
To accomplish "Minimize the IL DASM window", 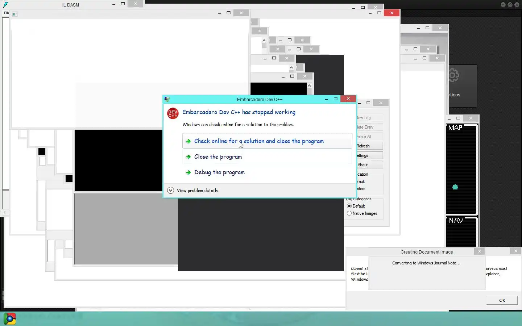I will [114, 4].
